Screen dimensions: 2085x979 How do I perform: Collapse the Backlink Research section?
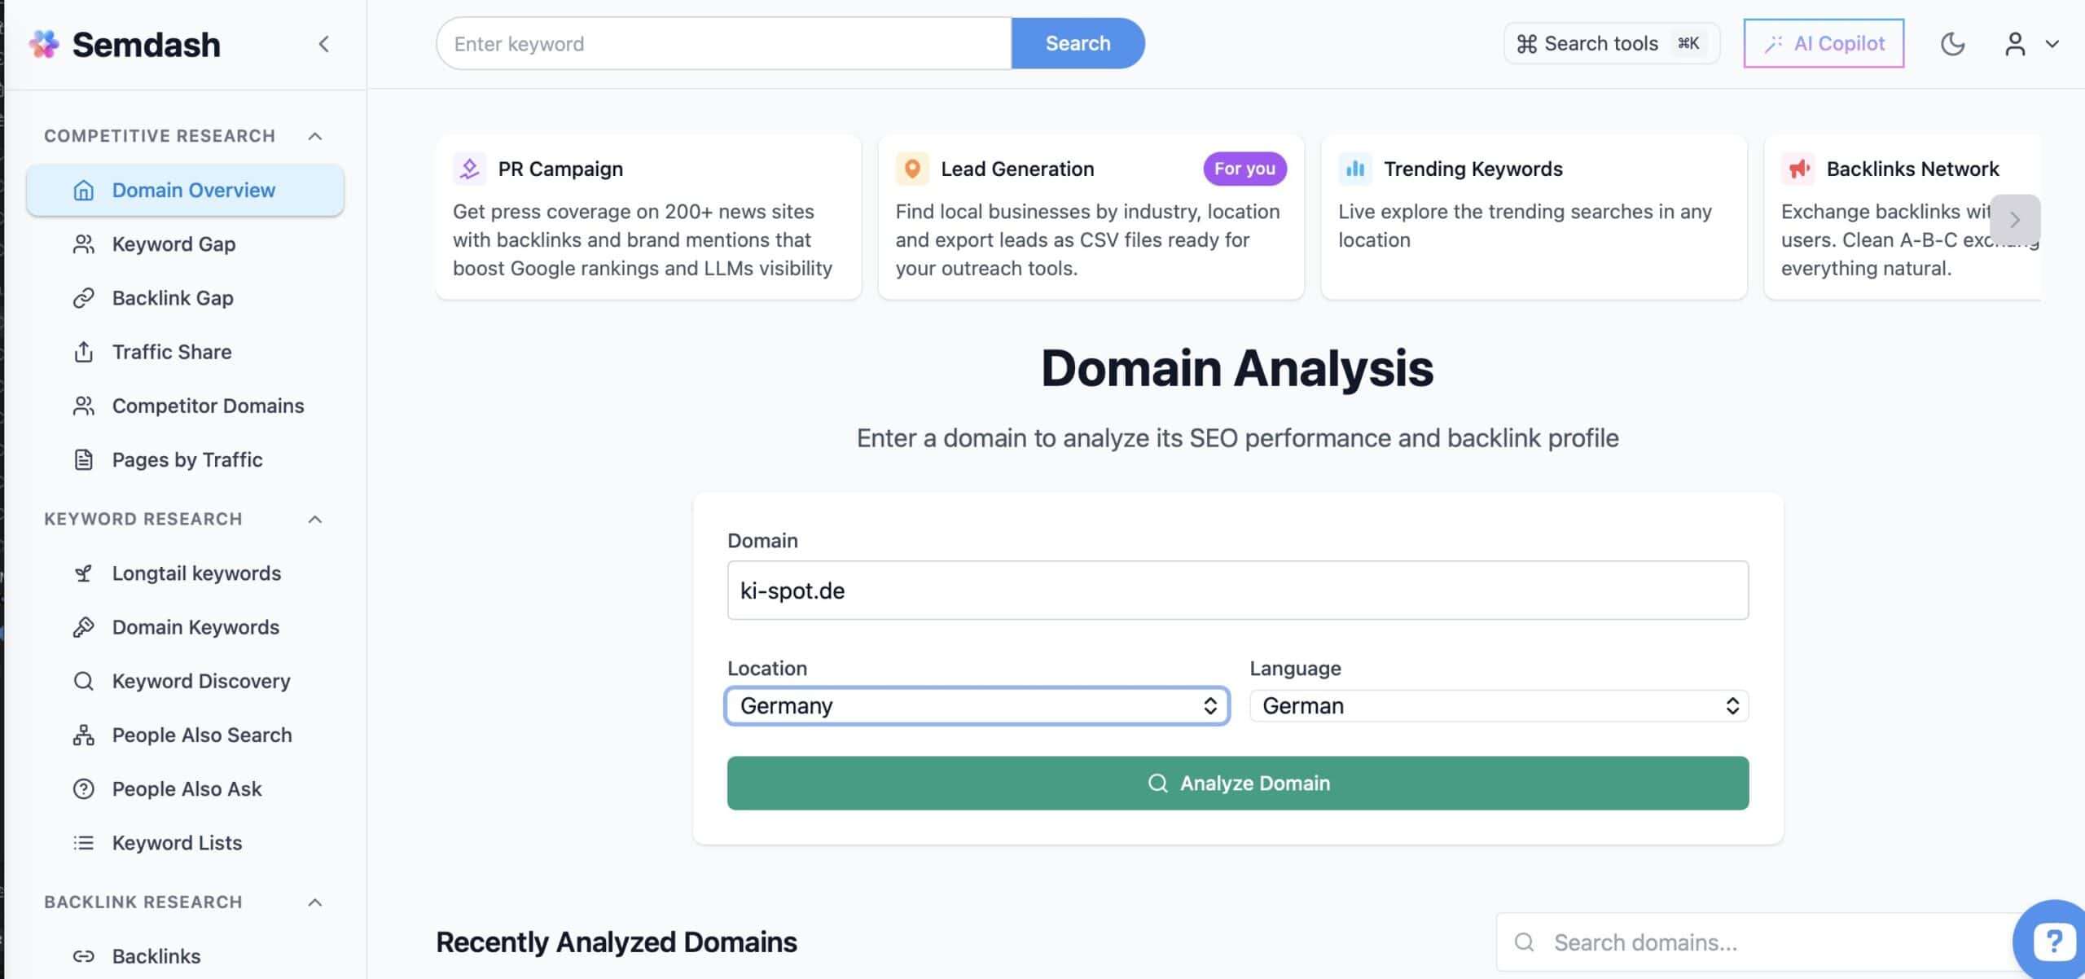[315, 902]
